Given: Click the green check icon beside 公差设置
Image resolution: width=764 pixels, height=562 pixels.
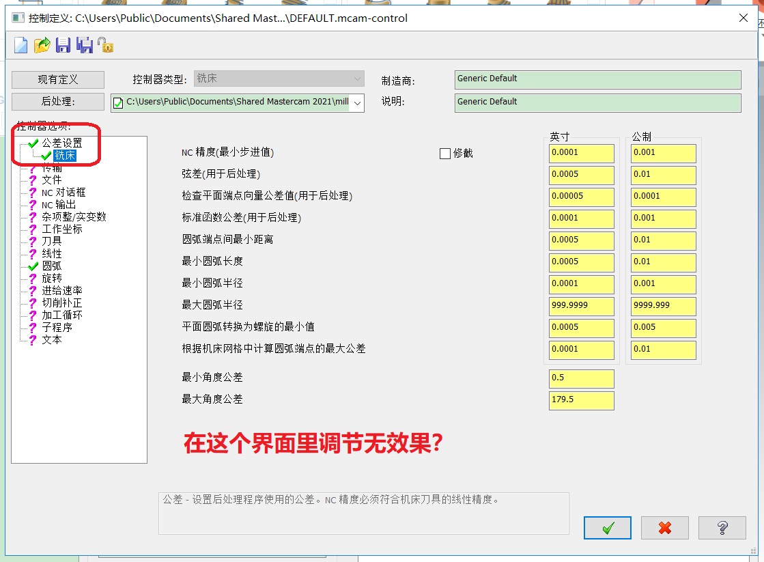Looking at the screenshot, I should (33, 143).
